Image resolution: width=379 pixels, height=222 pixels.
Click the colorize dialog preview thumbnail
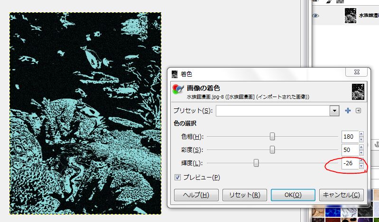pyautogui.click(x=358, y=92)
